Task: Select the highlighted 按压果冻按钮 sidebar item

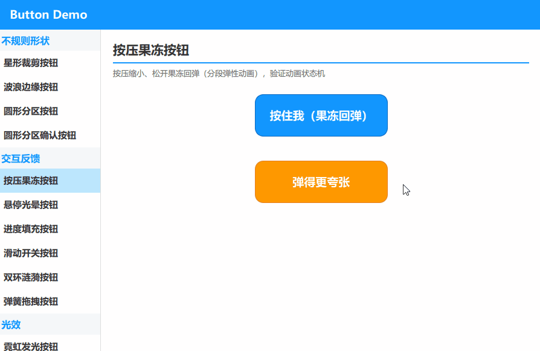Action: coord(50,181)
